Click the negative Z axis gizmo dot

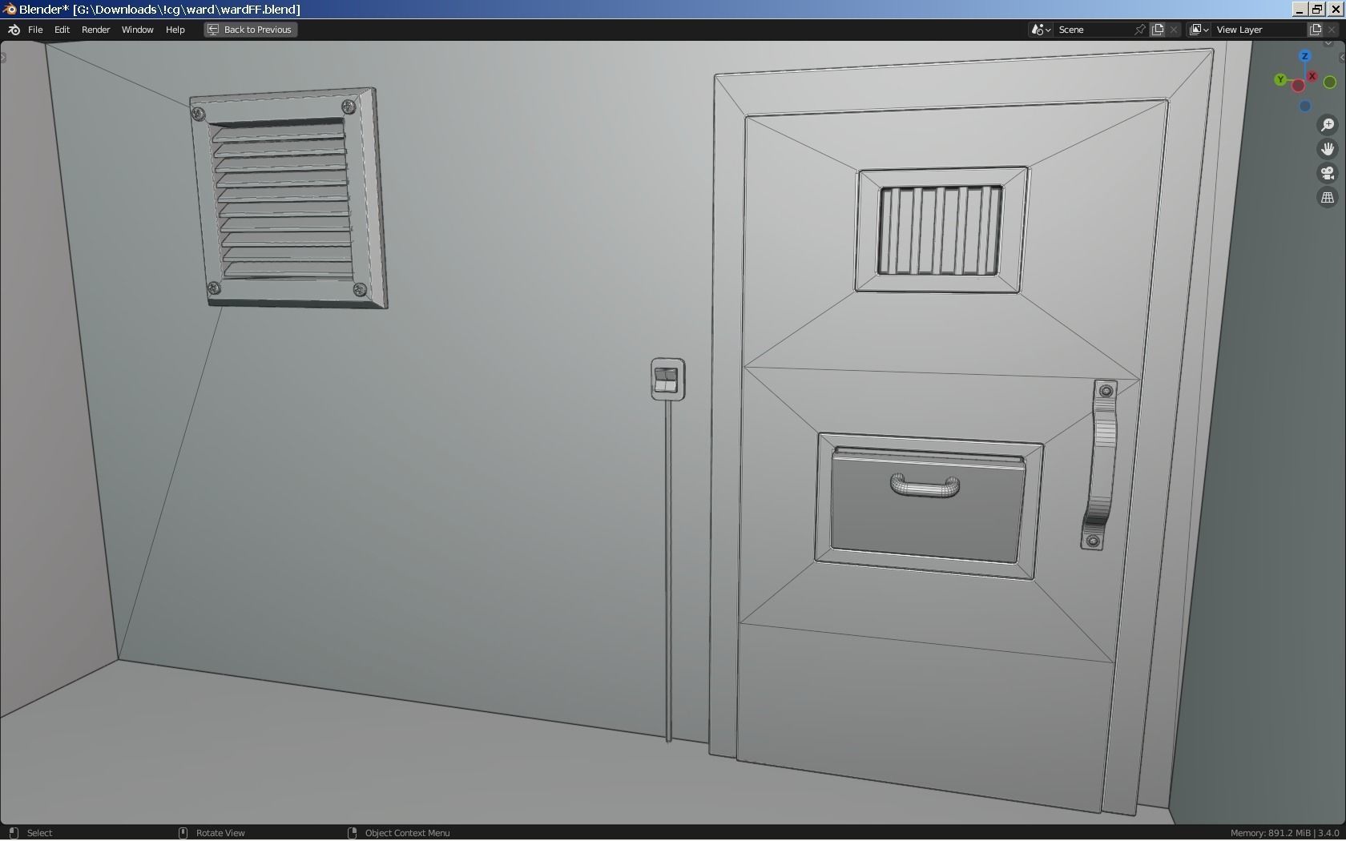click(1305, 106)
